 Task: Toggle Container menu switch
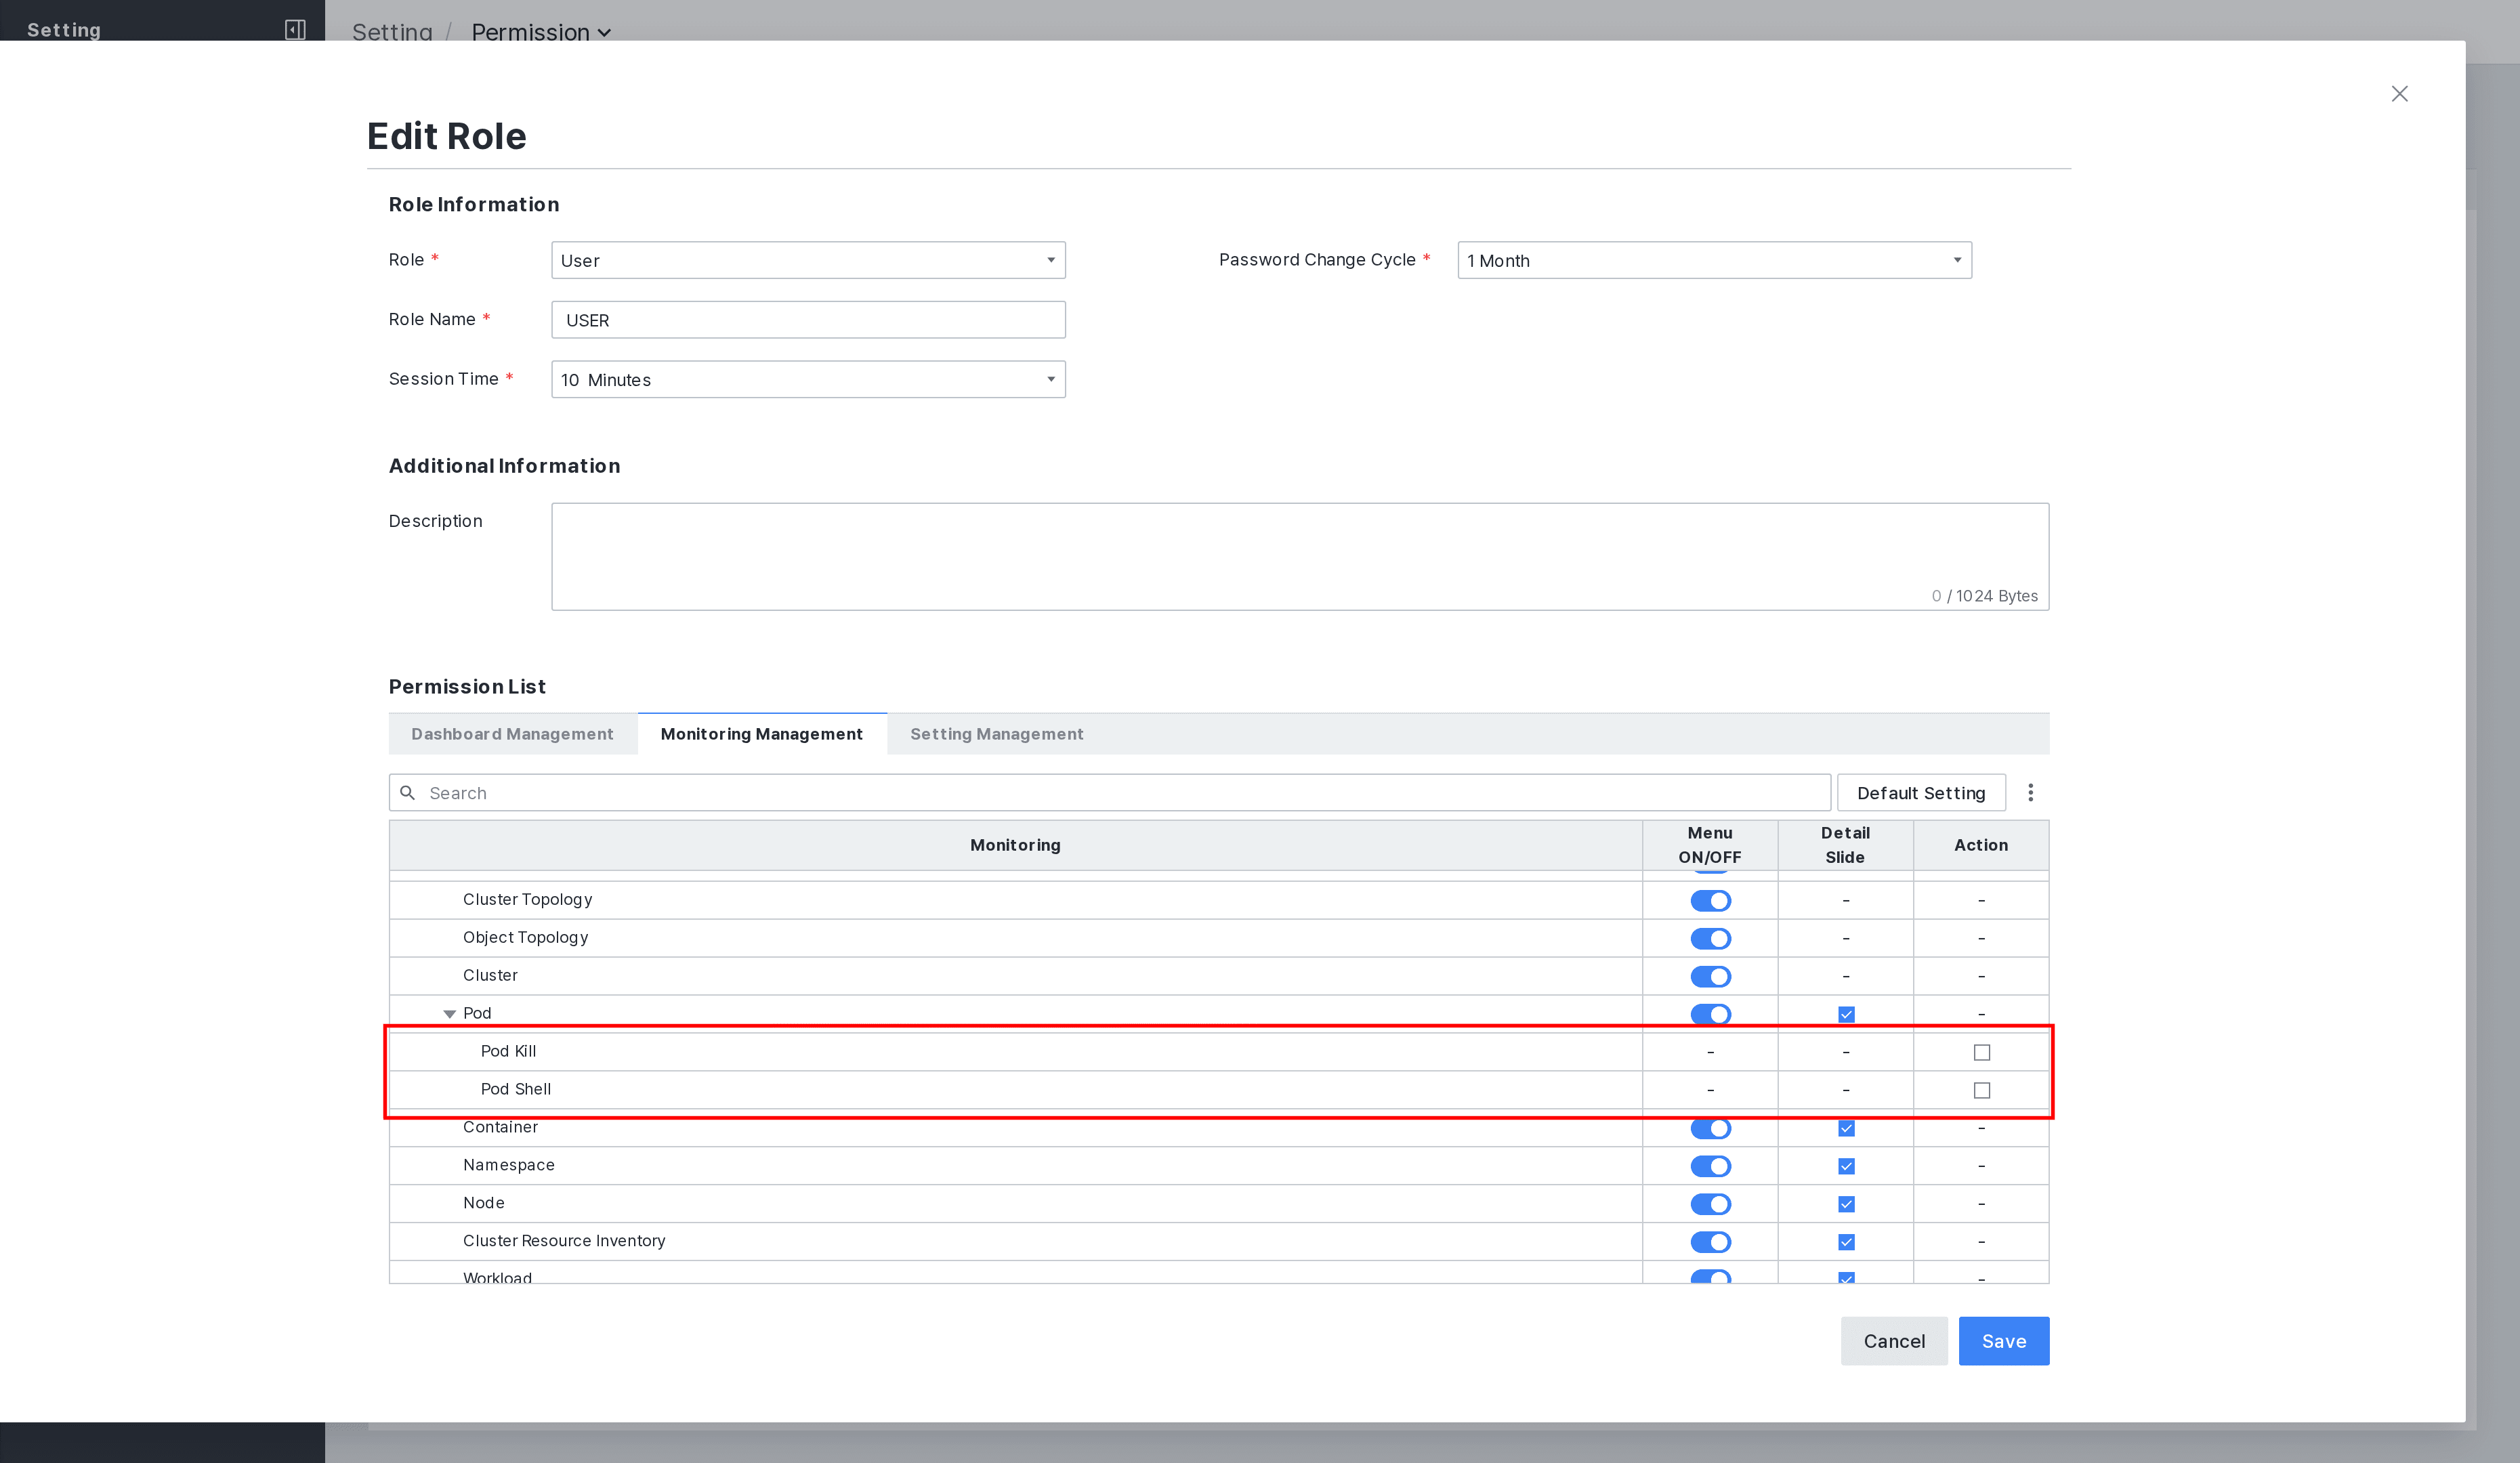1711,1128
